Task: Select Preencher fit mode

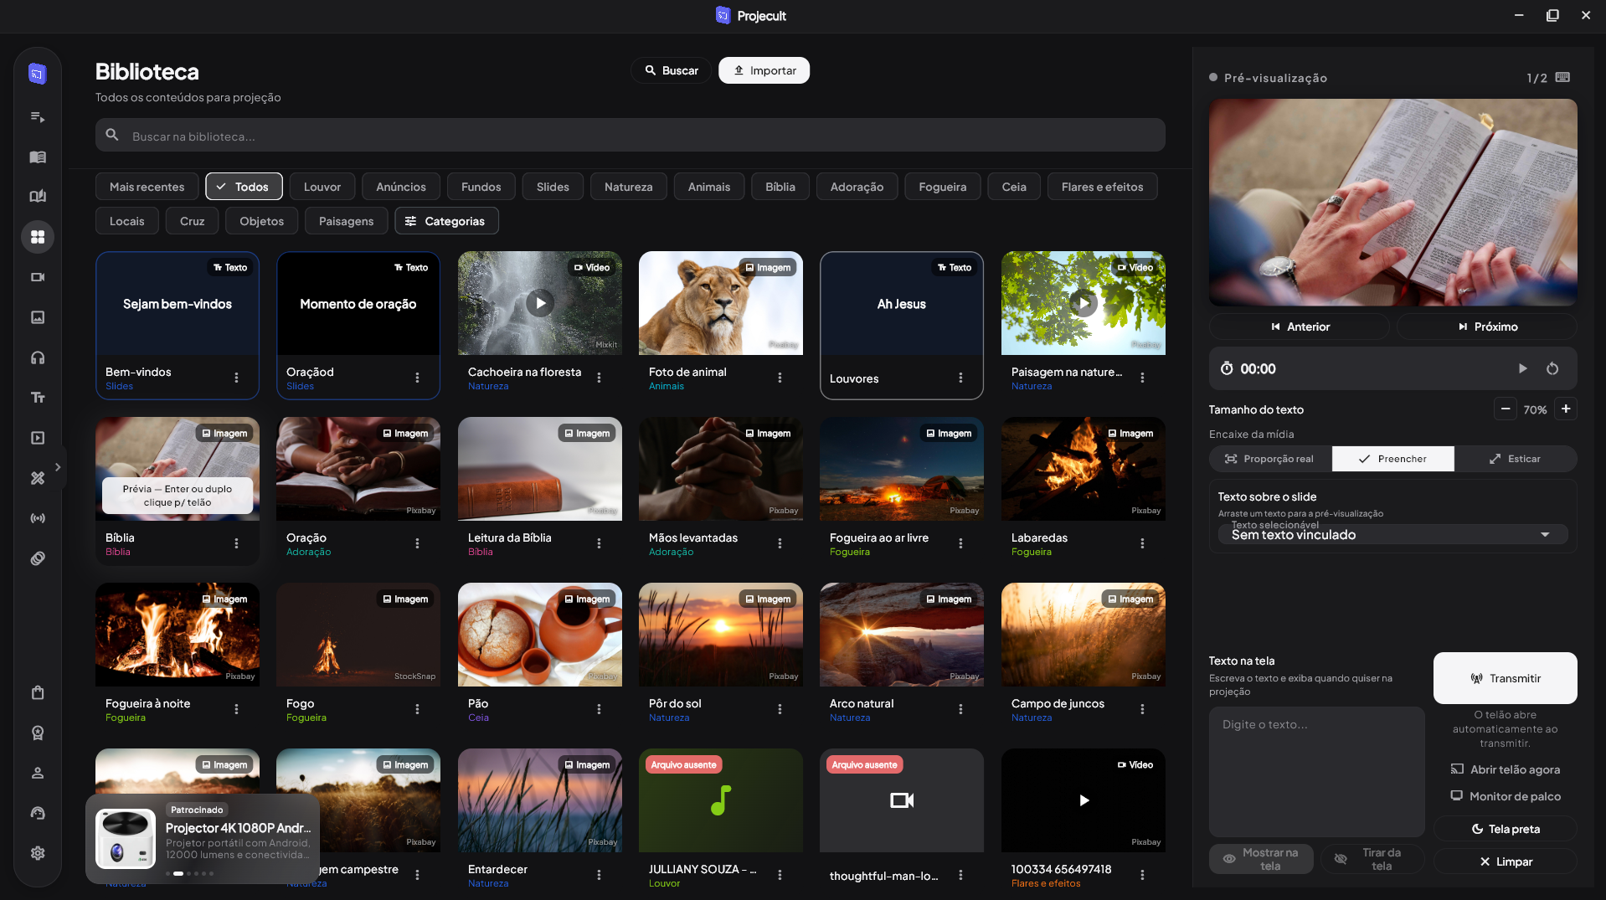Action: [x=1392, y=459]
